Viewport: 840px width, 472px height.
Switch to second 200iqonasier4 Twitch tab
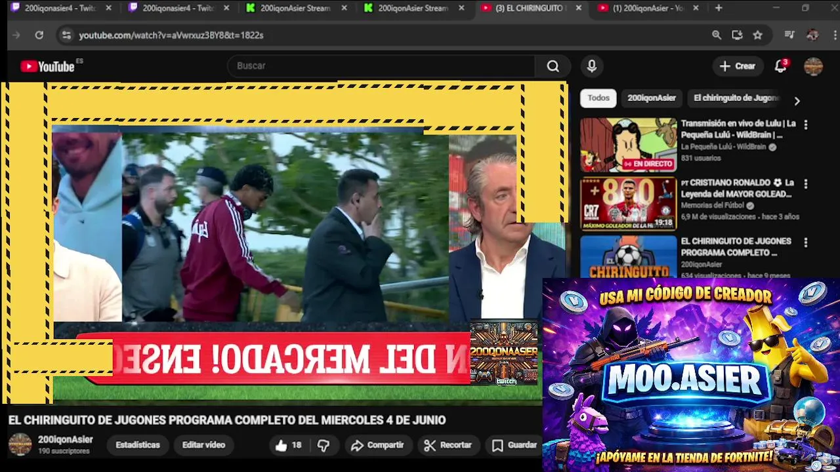coord(178,8)
